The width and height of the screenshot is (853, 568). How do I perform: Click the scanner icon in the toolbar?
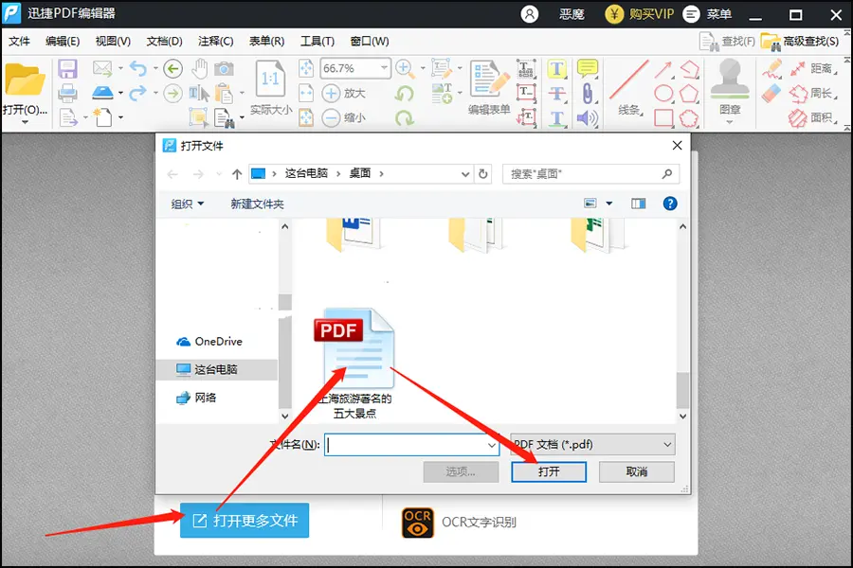point(102,93)
